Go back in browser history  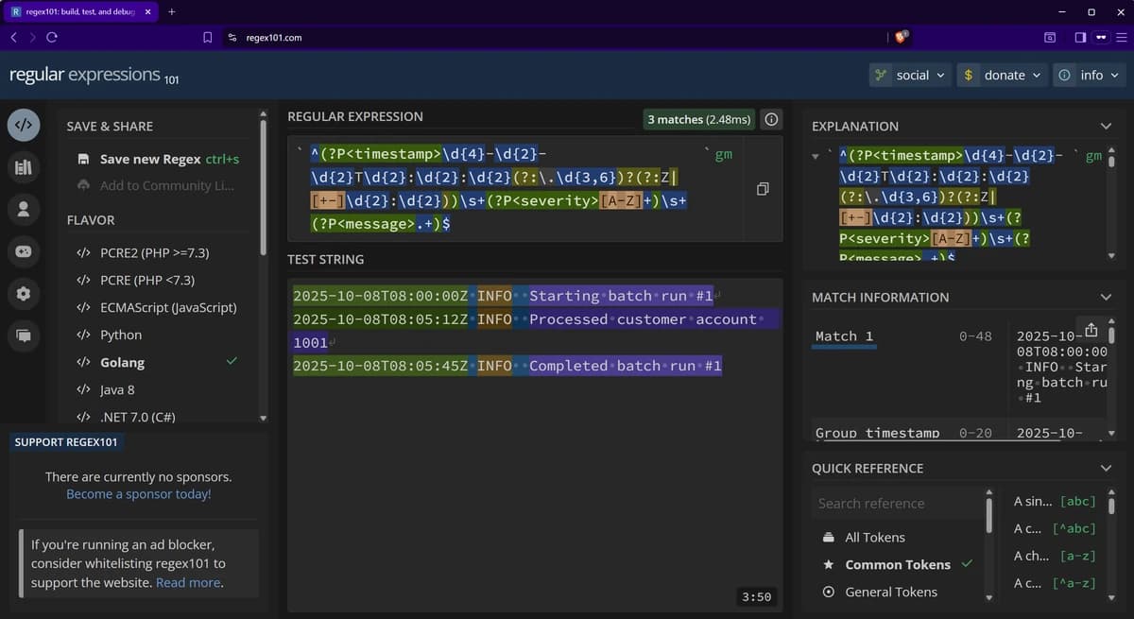13,37
